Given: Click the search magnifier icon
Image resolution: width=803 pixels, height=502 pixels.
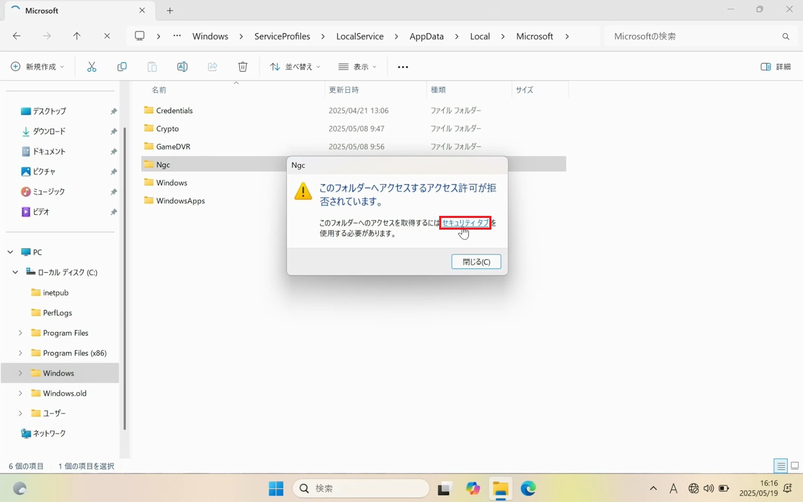Looking at the screenshot, I should click(786, 36).
